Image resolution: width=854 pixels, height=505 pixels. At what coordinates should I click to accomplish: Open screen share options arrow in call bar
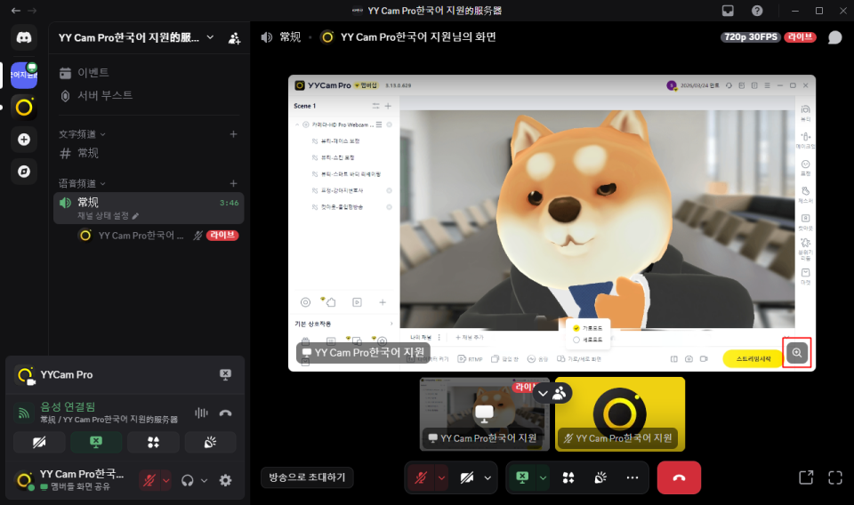[543, 477]
